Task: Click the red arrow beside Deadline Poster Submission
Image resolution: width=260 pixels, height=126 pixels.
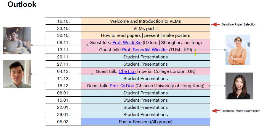Action: [x=216, y=111]
